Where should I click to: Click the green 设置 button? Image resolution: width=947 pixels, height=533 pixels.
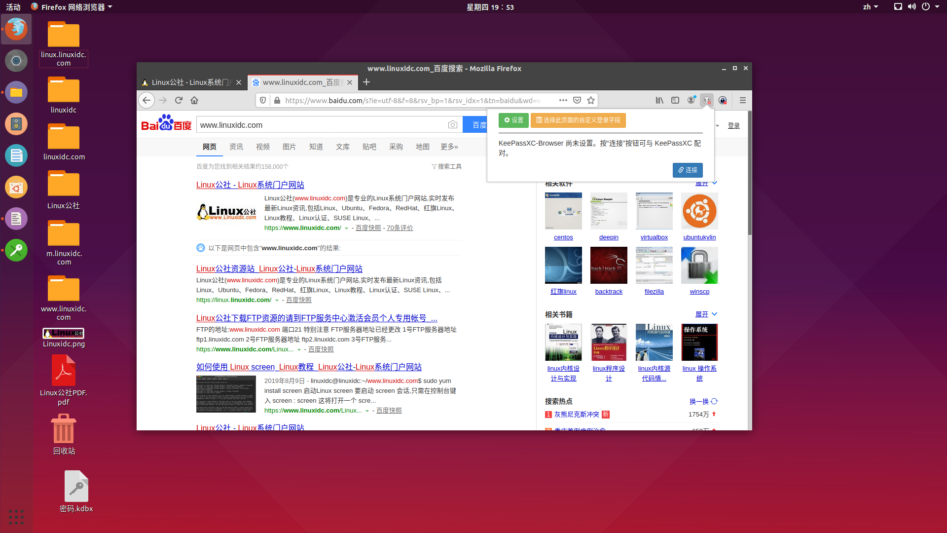[513, 120]
